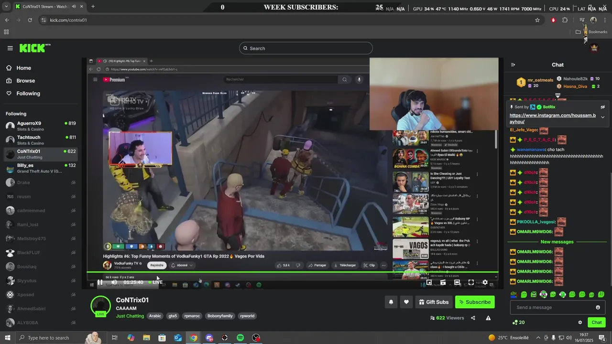The width and height of the screenshot is (612, 344).
Task: Open the Bookmarks folder
Action: click(592, 32)
